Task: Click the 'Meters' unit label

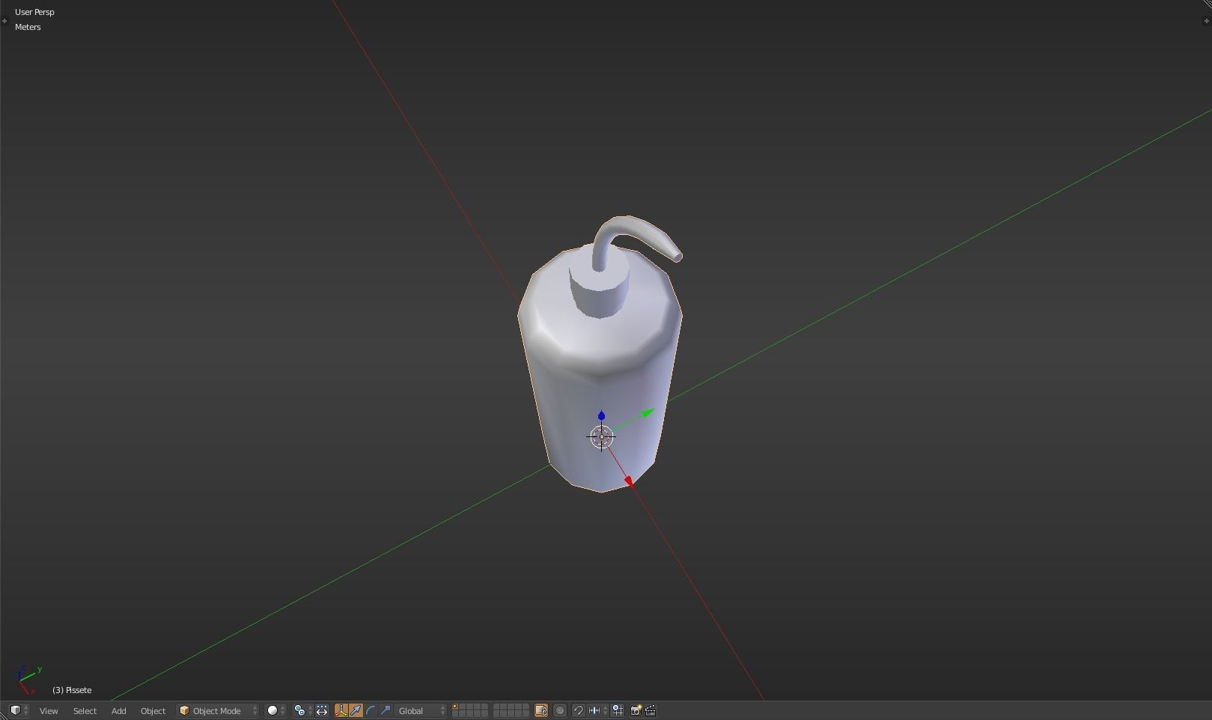Action: tap(28, 27)
